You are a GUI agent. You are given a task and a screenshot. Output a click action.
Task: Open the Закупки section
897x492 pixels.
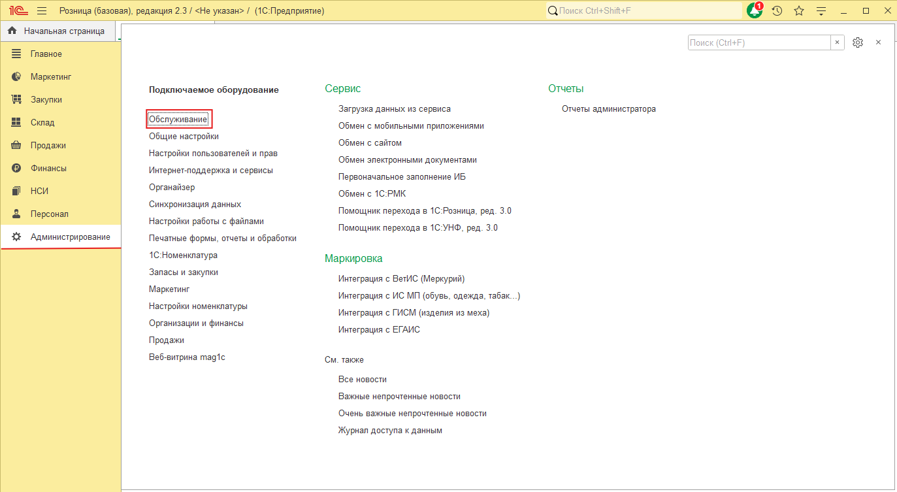(x=61, y=99)
